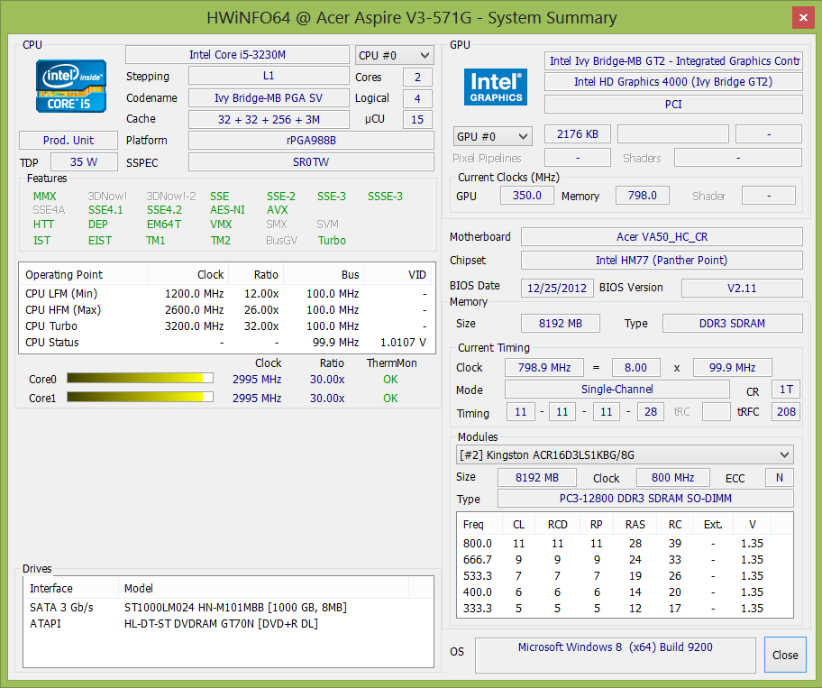Click the Intel HM77 chipset field
The width and height of the screenshot is (822, 688).
click(661, 261)
